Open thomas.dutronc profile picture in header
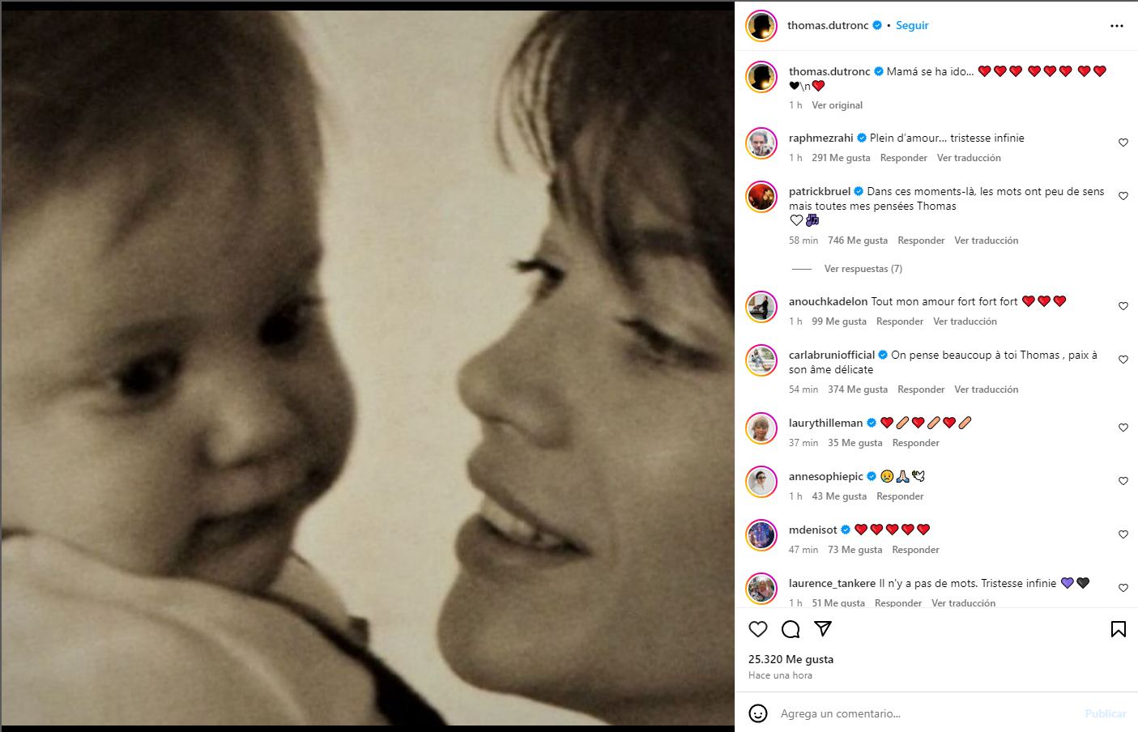This screenshot has width=1138, height=732. [x=761, y=26]
